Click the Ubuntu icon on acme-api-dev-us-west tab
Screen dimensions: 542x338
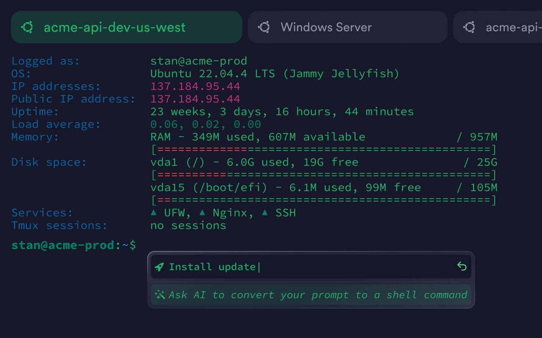(28, 27)
